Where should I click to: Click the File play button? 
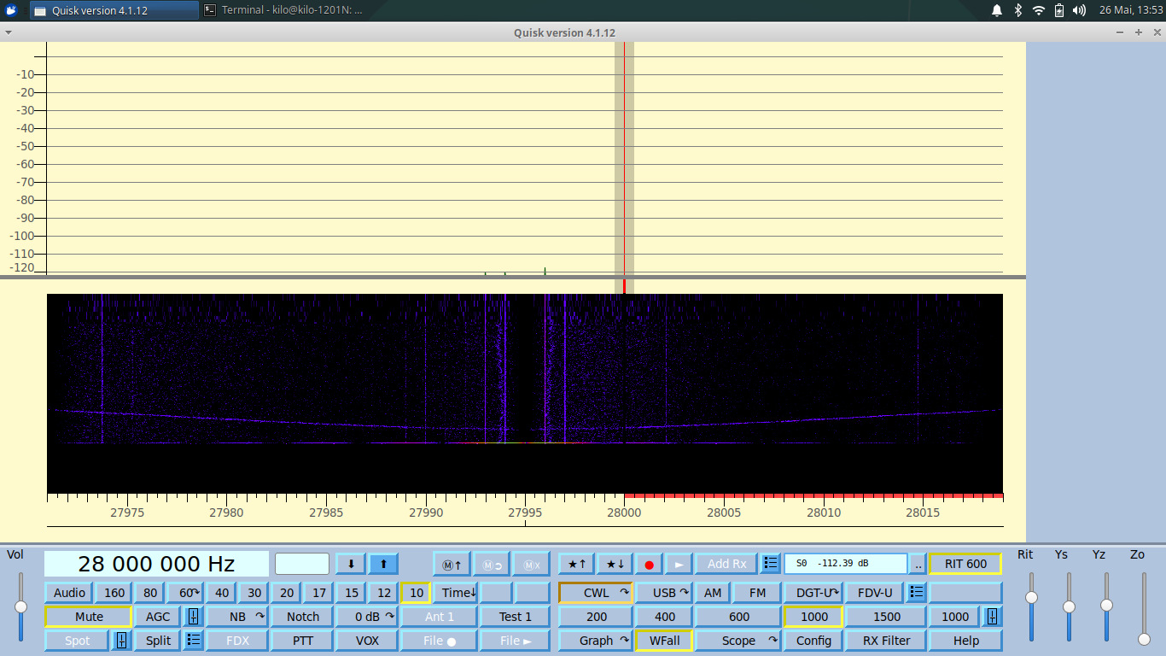[x=516, y=641]
